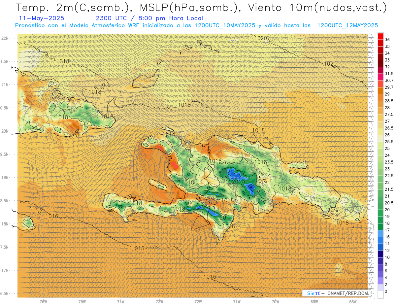
Task: Click the "22N" latitude label
Action: (x=5, y=38)
